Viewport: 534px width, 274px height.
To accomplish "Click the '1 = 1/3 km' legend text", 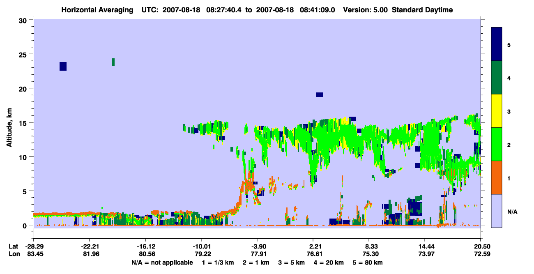I will click(x=218, y=262).
